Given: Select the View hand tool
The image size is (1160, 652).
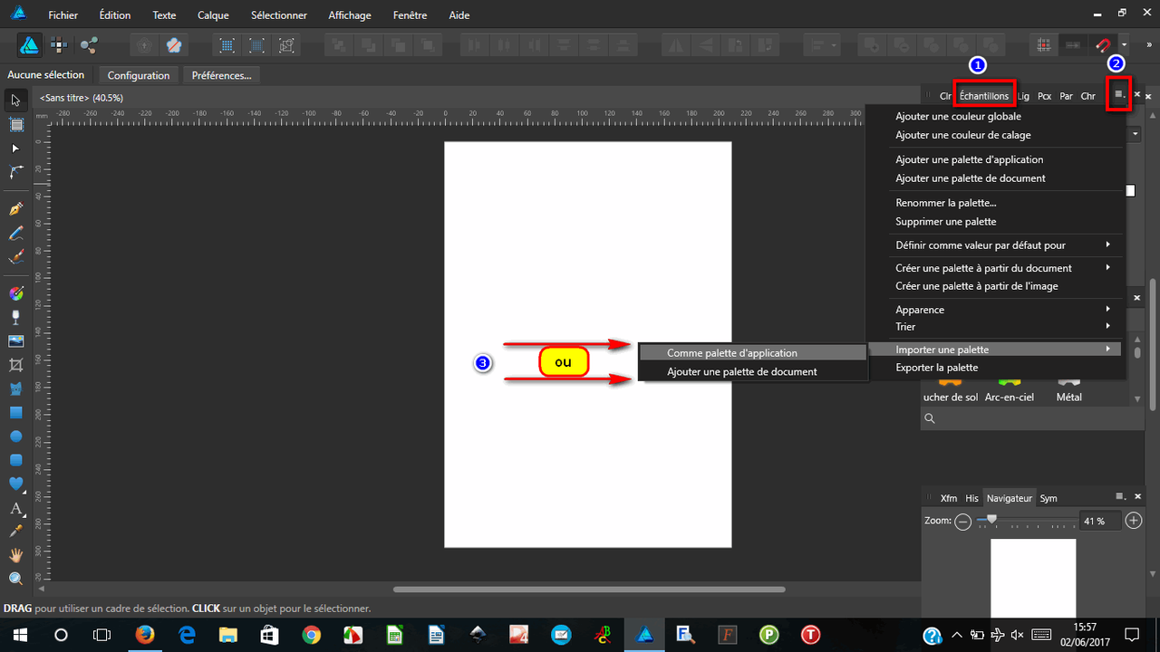Looking at the screenshot, I should pyautogui.click(x=15, y=555).
